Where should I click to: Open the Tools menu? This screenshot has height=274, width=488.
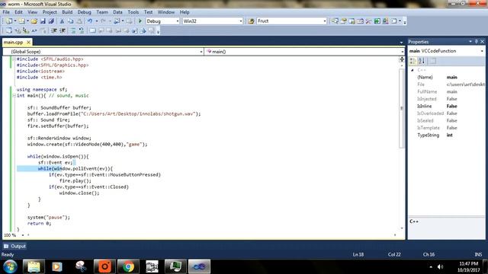(x=133, y=12)
